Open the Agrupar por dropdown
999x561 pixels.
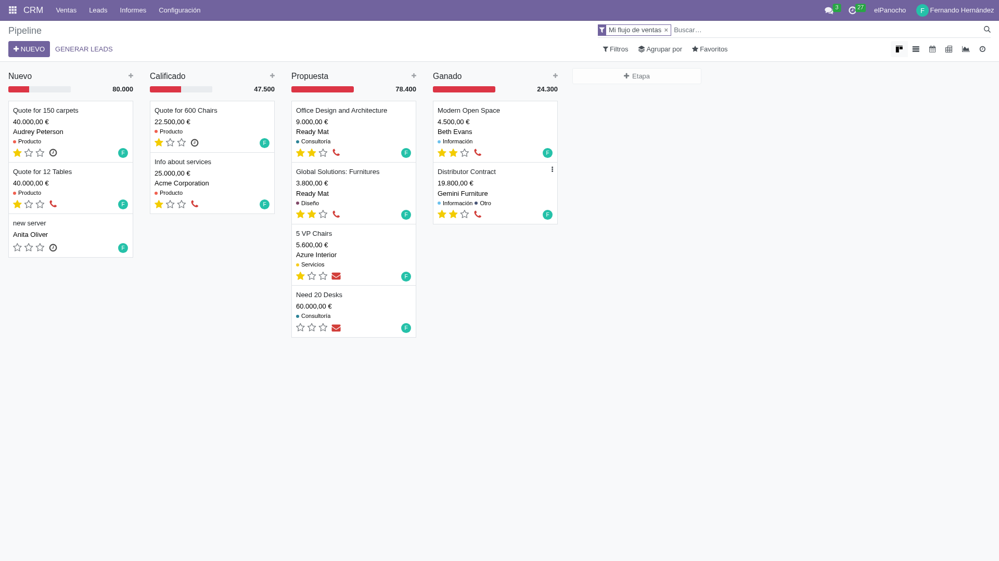click(660, 49)
